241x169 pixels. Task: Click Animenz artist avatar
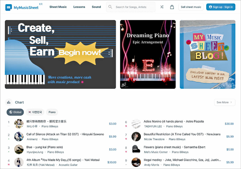point(19,136)
